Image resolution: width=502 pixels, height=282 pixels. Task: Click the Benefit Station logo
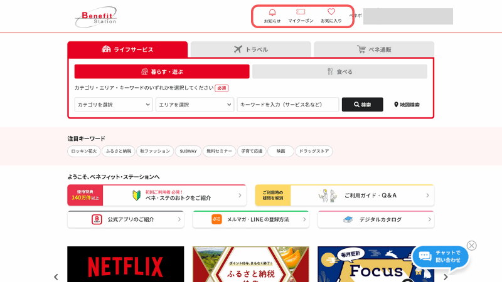(96, 17)
